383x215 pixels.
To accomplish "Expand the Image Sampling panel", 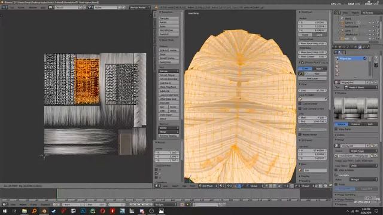I will click(345, 195).
